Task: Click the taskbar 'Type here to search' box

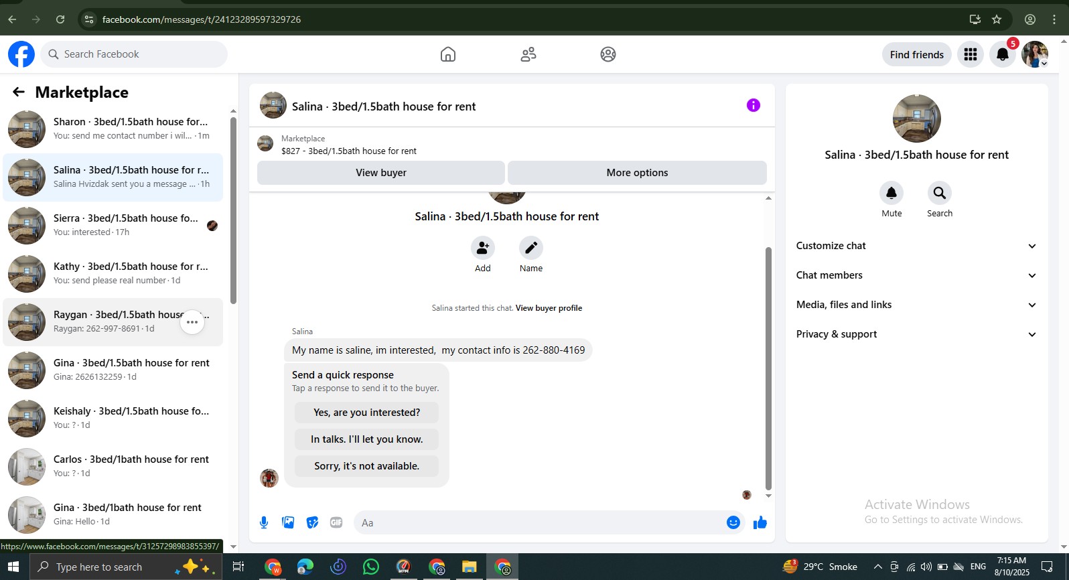Action: coord(126,567)
